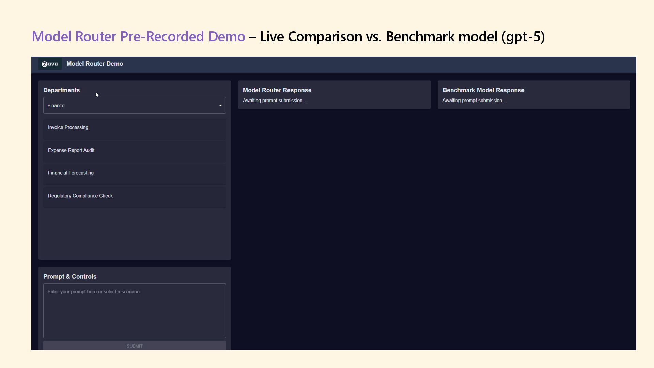Screen dimensions: 654x368
Task: Click the Finance dropdown arrow
Action: (220, 106)
